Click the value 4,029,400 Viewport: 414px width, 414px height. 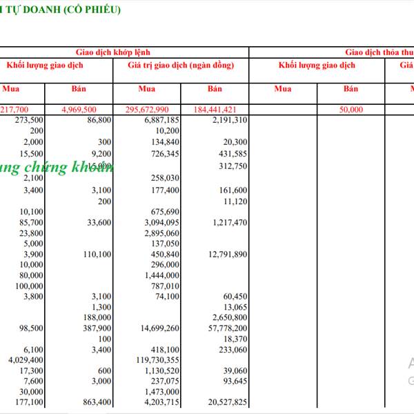[26, 360]
